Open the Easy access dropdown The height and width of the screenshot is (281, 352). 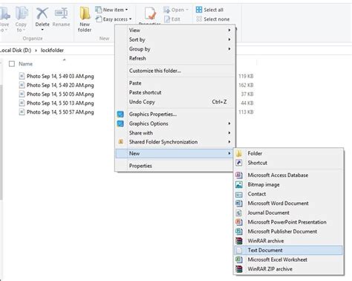131,19
